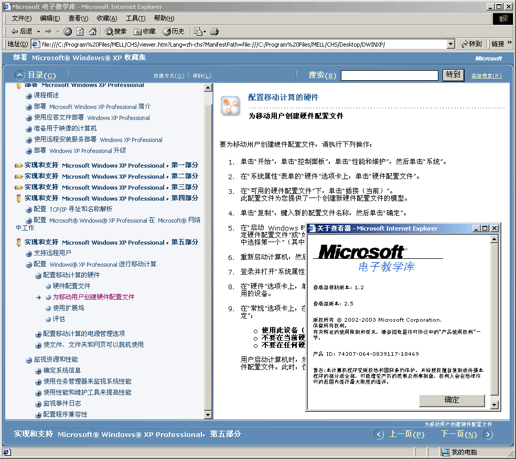The height and width of the screenshot is (459, 516).
Task: Expand the 准备用于映像的计算机 node
Action: point(29,129)
